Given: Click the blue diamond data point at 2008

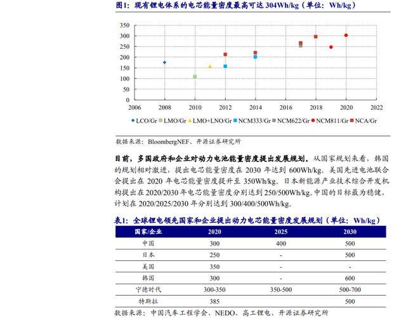Looking at the screenshot, I should (x=165, y=62).
